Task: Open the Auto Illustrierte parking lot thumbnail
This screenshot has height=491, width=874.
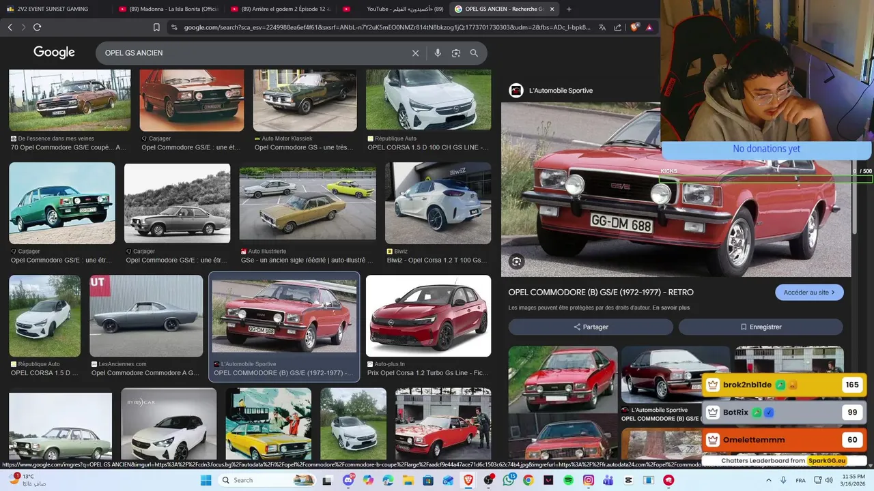Action: click(x=307, y=203)
